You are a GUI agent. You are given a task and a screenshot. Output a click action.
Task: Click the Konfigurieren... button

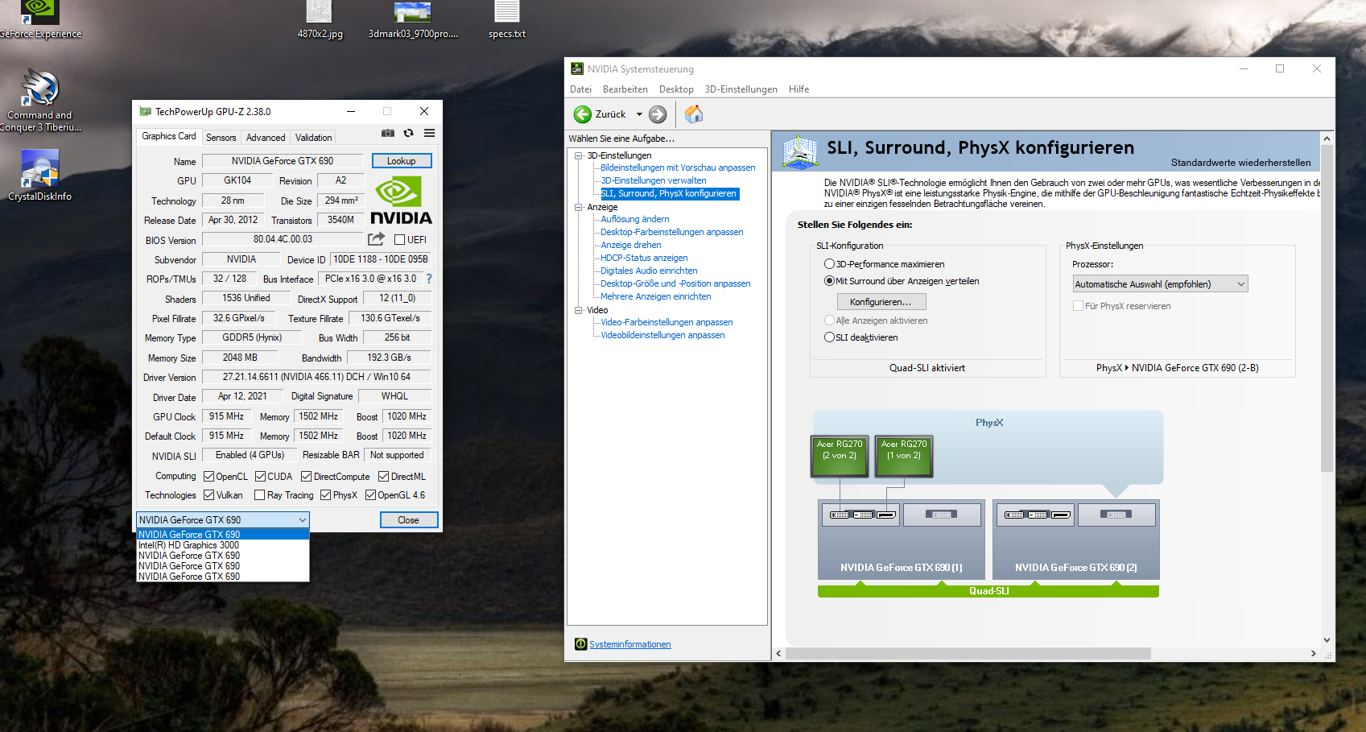881,302
